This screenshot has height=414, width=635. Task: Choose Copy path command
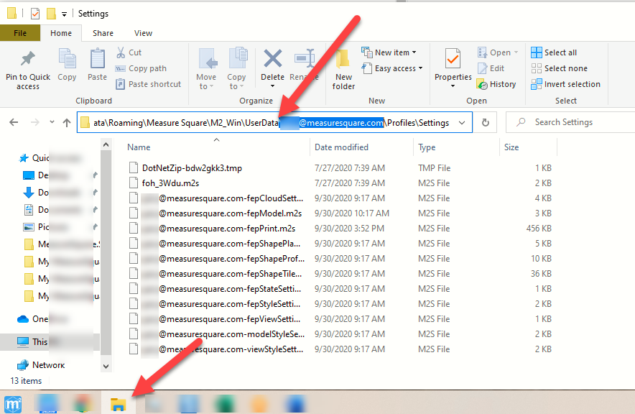pos(141,68)
